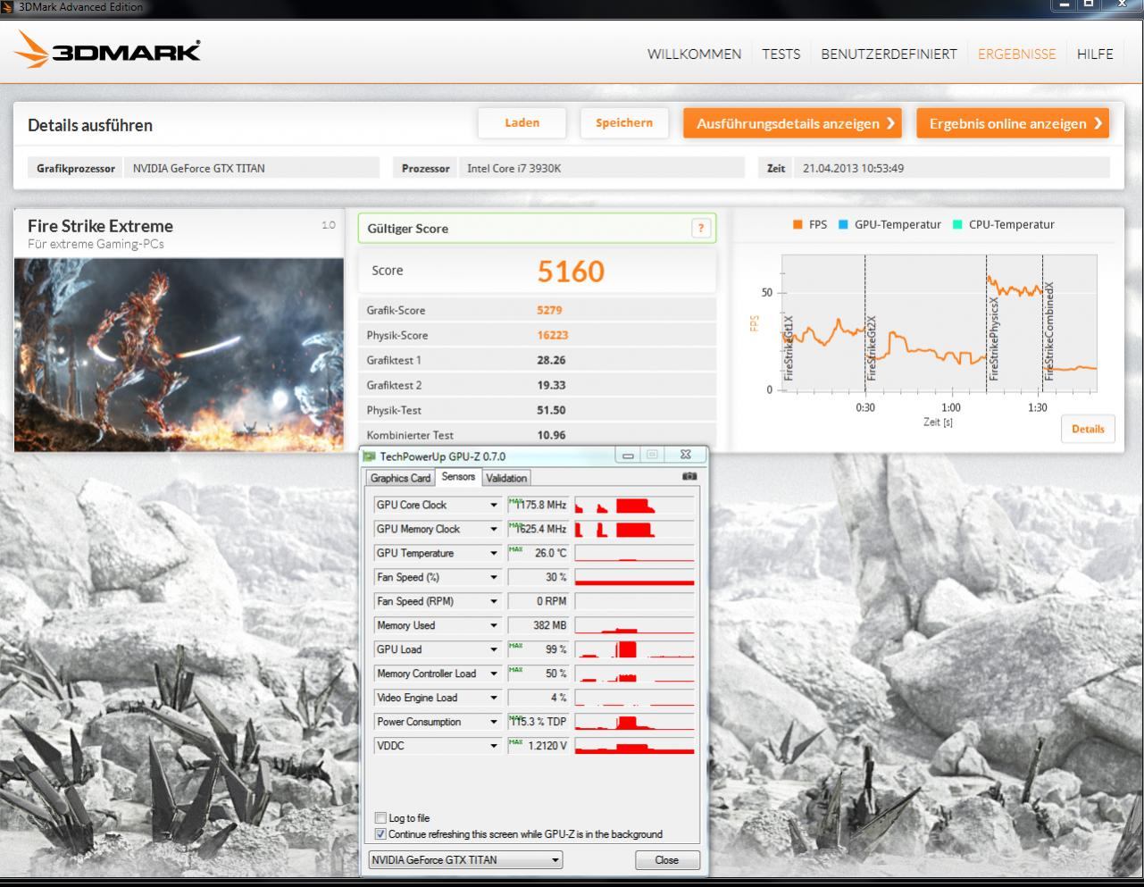This screenshot has width=1144, height=887.
Task: Toggle the GPU-Temperatur blue legend marker
Action: click(842, 225)
